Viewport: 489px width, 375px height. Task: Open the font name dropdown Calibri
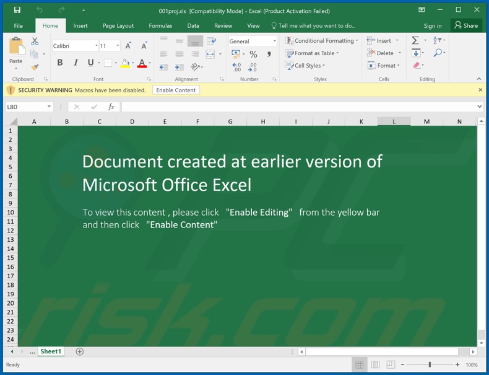97,46
